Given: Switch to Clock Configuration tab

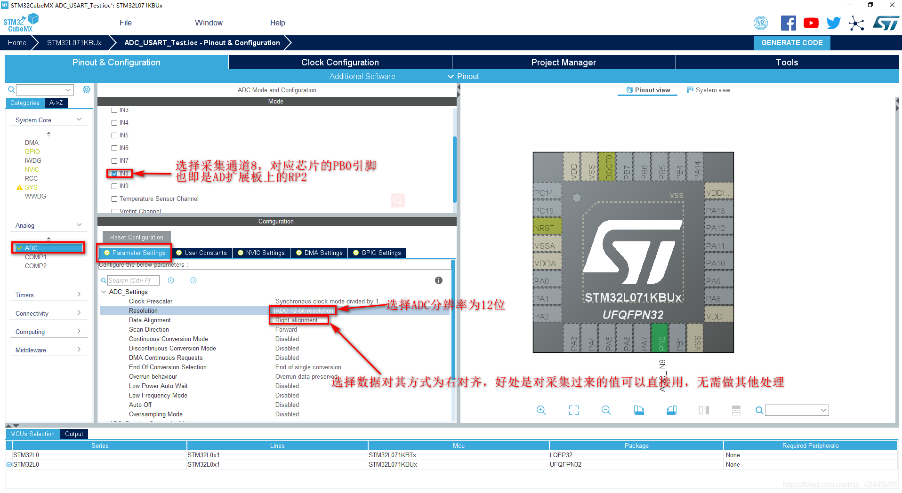Looking at the screenshot, I should click(340, 62).
